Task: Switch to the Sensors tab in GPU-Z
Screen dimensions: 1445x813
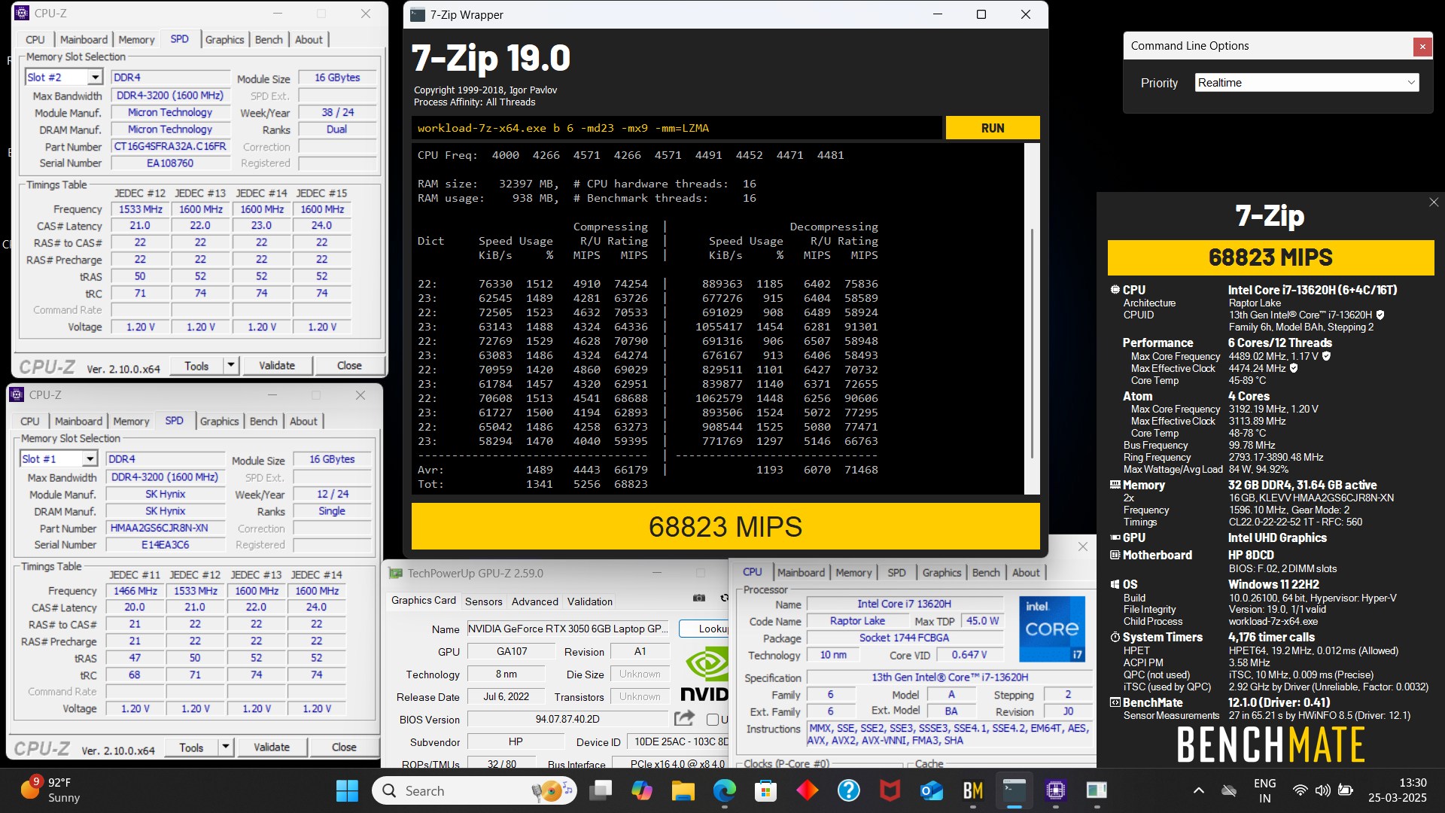Action: coord(483,601)
